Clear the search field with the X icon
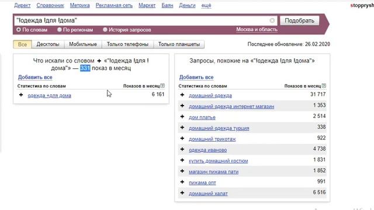This screenshot has width=374, height=210. [x=272, y=20]
